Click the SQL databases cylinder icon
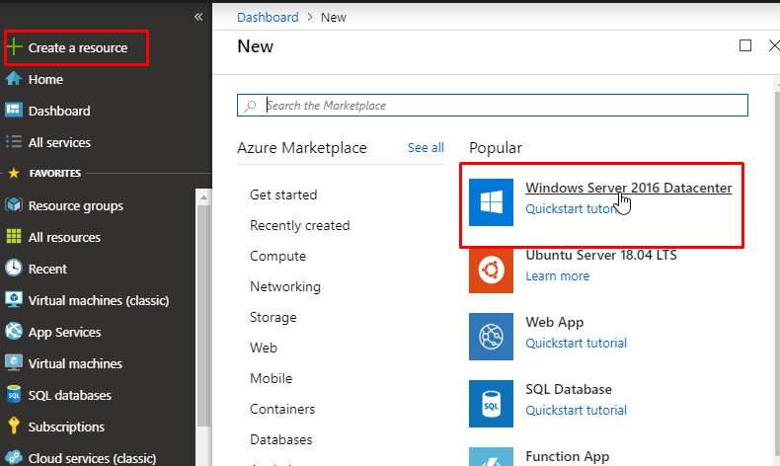This screenshot has height=466, width=780. pos(14,394)
